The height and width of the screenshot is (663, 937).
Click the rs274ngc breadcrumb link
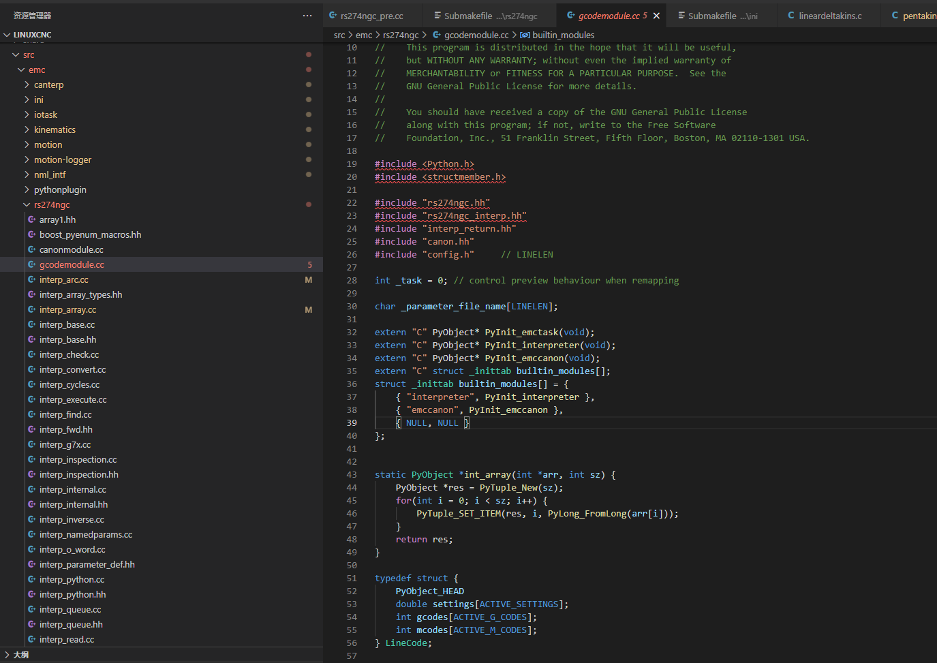click(x=401, y=35)
